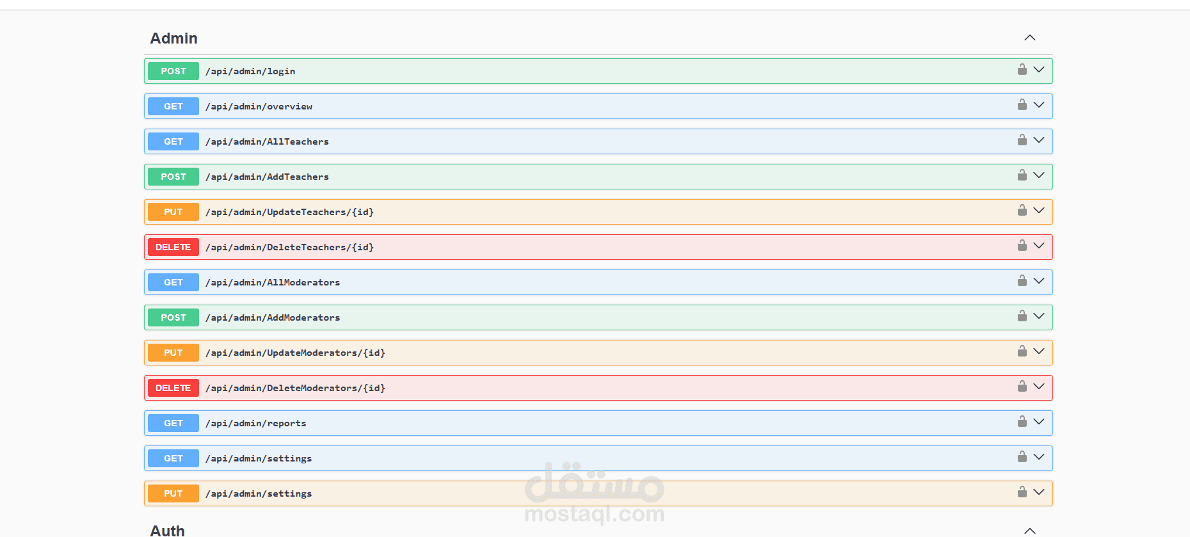Viewport: 1190px width, 537px height.
Task: Click lock icon on PUT /api/admin/settings row
Action: 1022,492
